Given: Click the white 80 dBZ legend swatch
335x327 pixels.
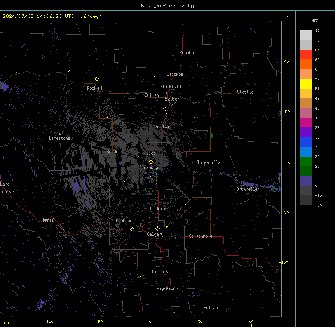Looking at the screenshot, I should point(305,35).
